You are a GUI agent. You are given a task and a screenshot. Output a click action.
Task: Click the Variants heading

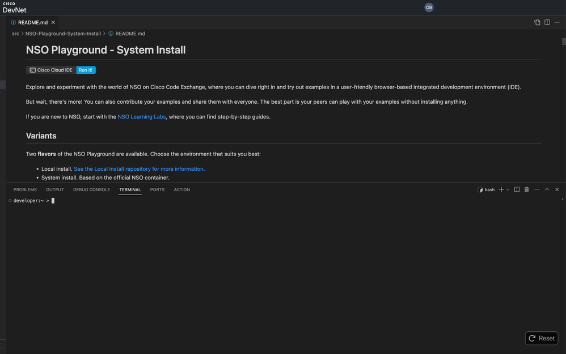click(41, 136)
